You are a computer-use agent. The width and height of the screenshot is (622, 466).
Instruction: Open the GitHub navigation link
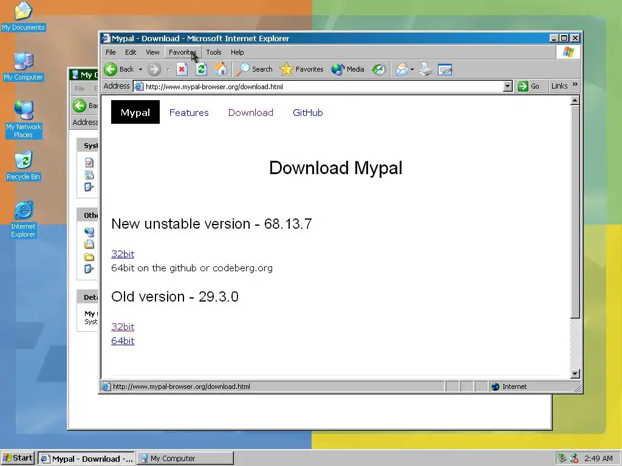click(308, 112)
